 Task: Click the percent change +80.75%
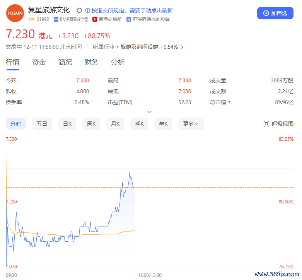click(97, 36)
